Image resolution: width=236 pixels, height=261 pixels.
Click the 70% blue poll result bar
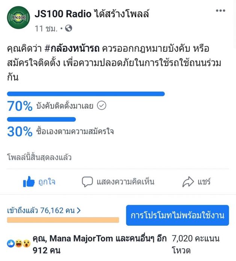tap(86, 94)
